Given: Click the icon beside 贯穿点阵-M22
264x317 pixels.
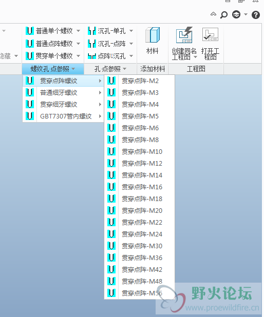Looking at the screenshot, I should tap(111, 222).
